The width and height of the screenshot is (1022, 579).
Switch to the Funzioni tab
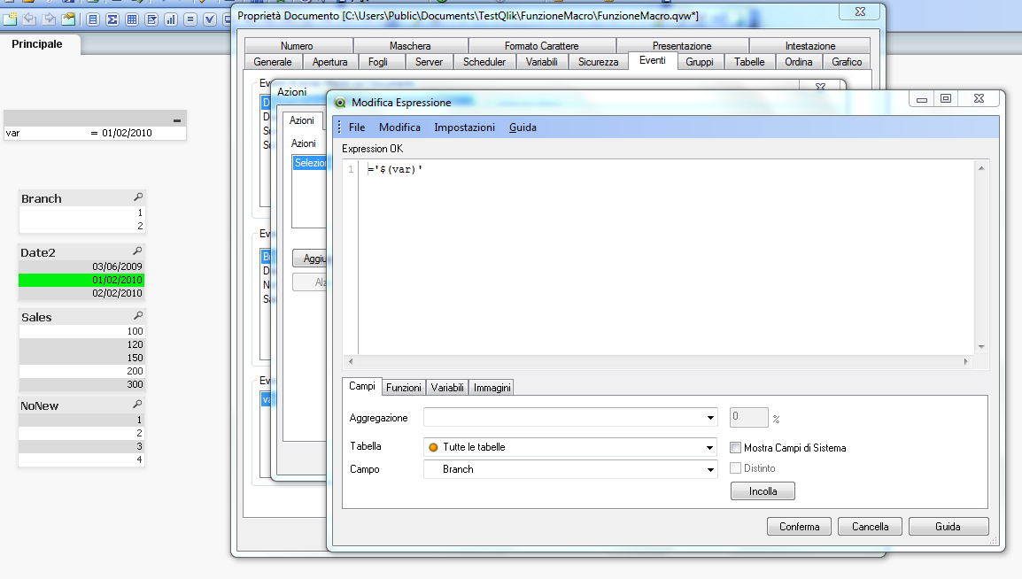click(404, 388)
